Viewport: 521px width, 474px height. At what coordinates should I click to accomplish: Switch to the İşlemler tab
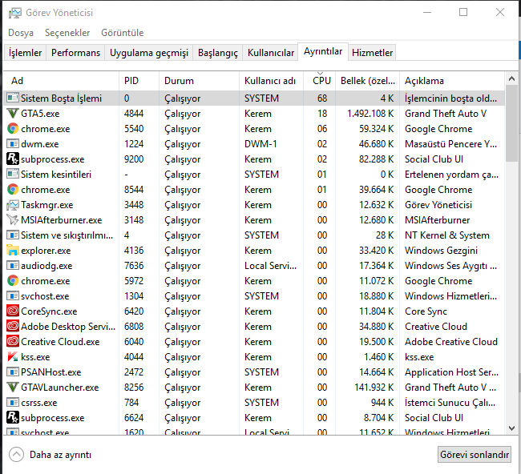(26, 53)
